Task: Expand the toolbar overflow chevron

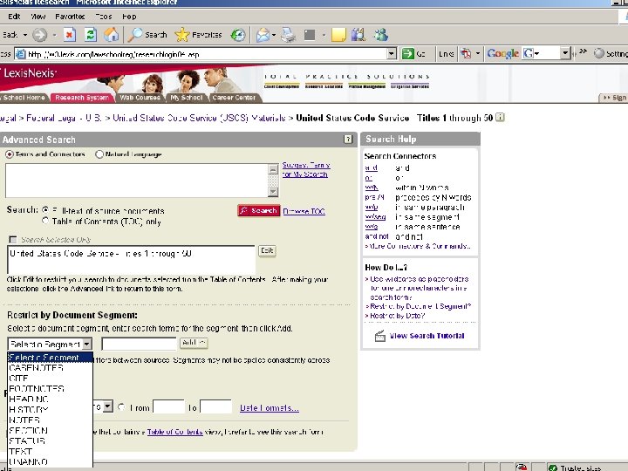Action: (583, 51)
